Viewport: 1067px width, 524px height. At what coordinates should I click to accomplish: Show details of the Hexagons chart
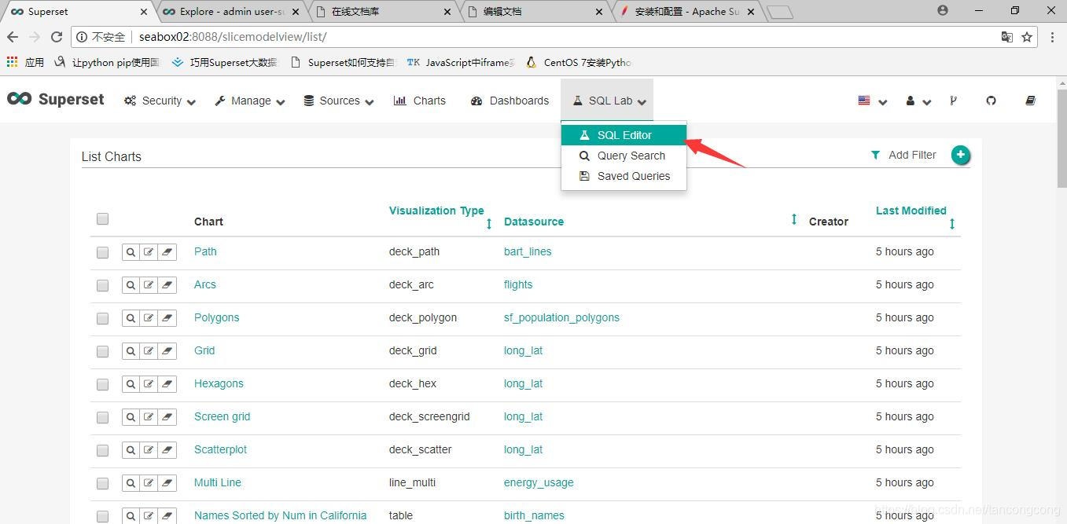pyautogui.click(x=131, y=384)
